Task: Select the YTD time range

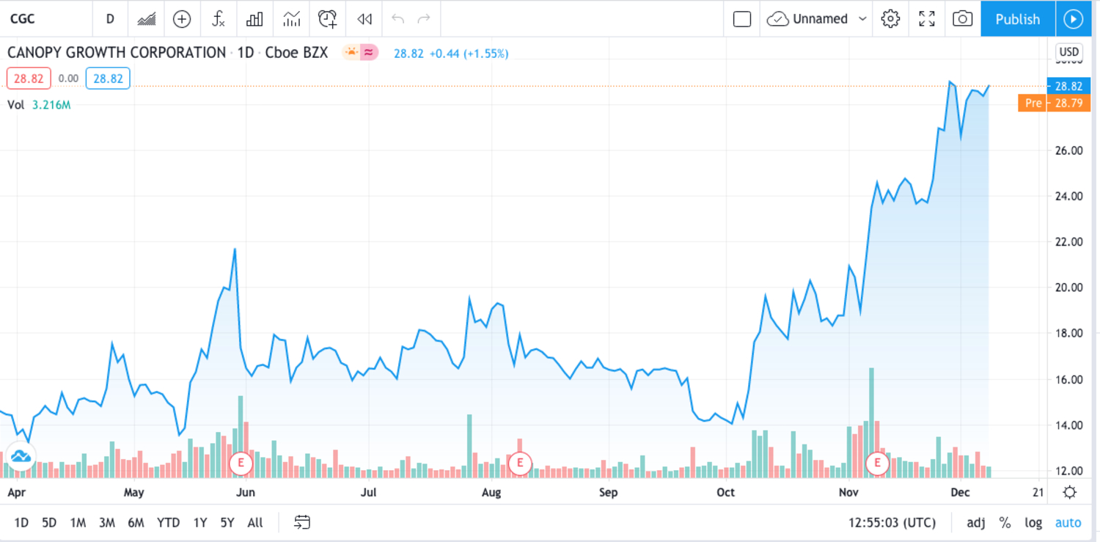Action: (x=169, y=523)
